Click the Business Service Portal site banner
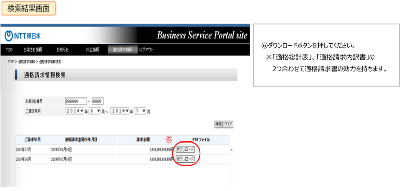The image size is (400, 191). (x=202, y=35)
